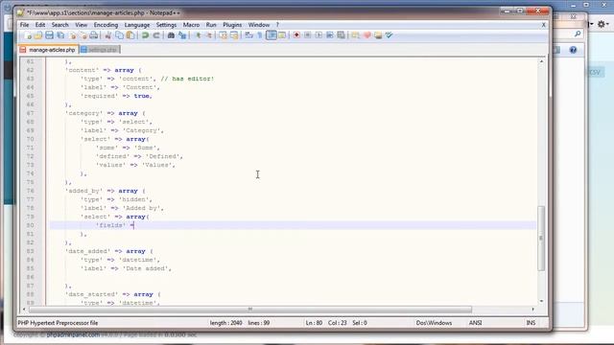Viewport: 614px width, 345px height.
Task: Click 'PHP Hypertext Preprocessor file' status text
Action: (58, 323)
